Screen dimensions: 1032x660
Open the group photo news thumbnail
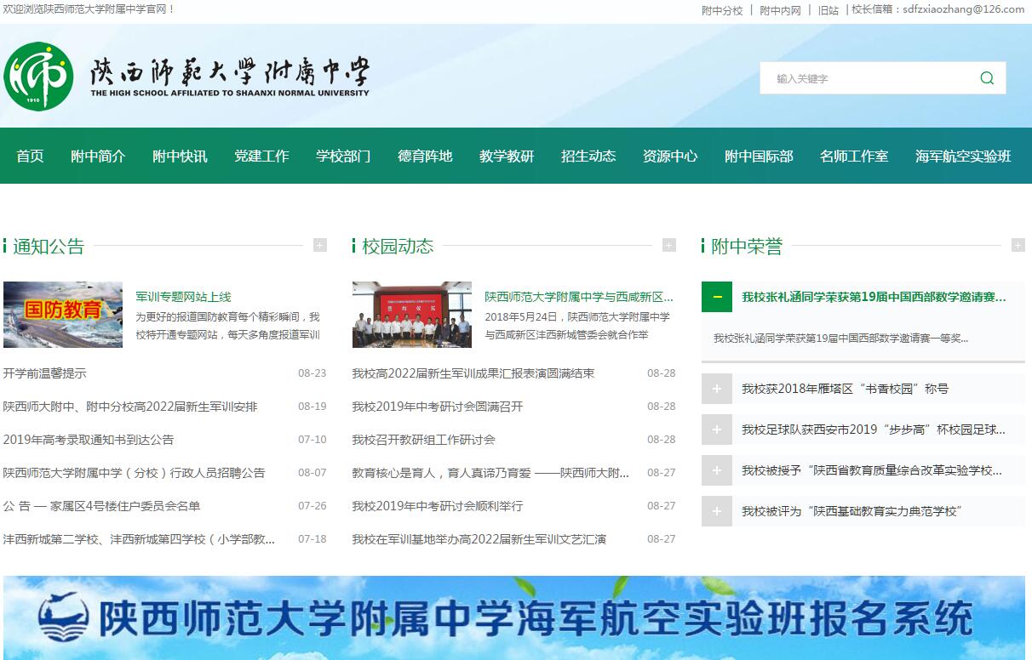[412, 315]
